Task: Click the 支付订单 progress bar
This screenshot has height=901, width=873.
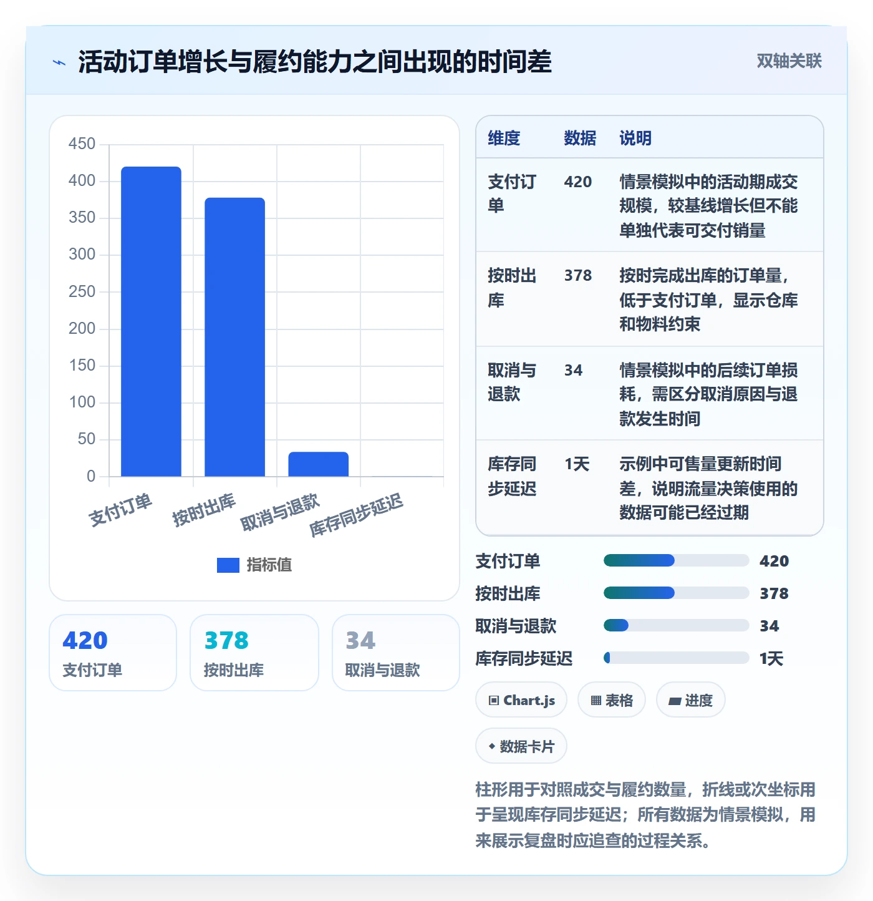Action: pos(676,560)
